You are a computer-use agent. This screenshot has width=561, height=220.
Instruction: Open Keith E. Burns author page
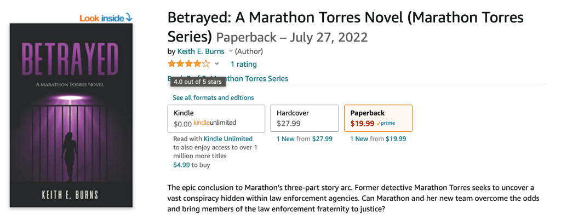[201, 51]
